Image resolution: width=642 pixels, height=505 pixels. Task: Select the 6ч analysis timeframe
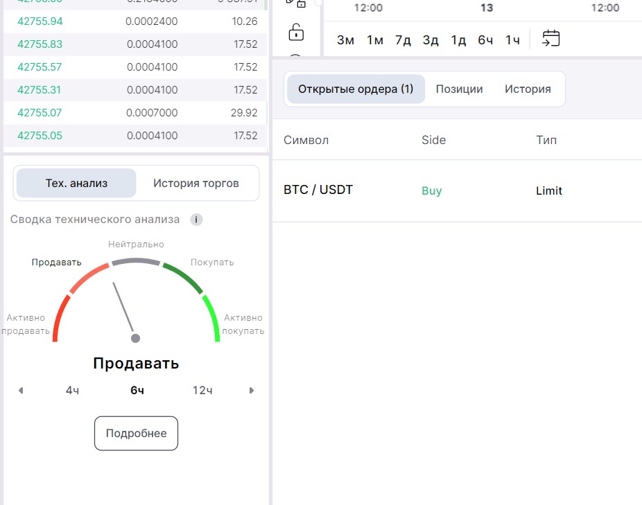click(x=137, y=391)
